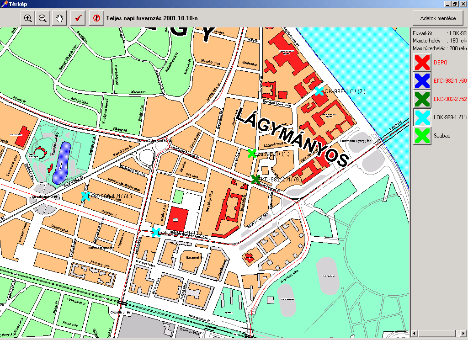Click the cyan LOK-999-1 legend swatch
This screenshot has height=340, width=468.
pos(422,117)
